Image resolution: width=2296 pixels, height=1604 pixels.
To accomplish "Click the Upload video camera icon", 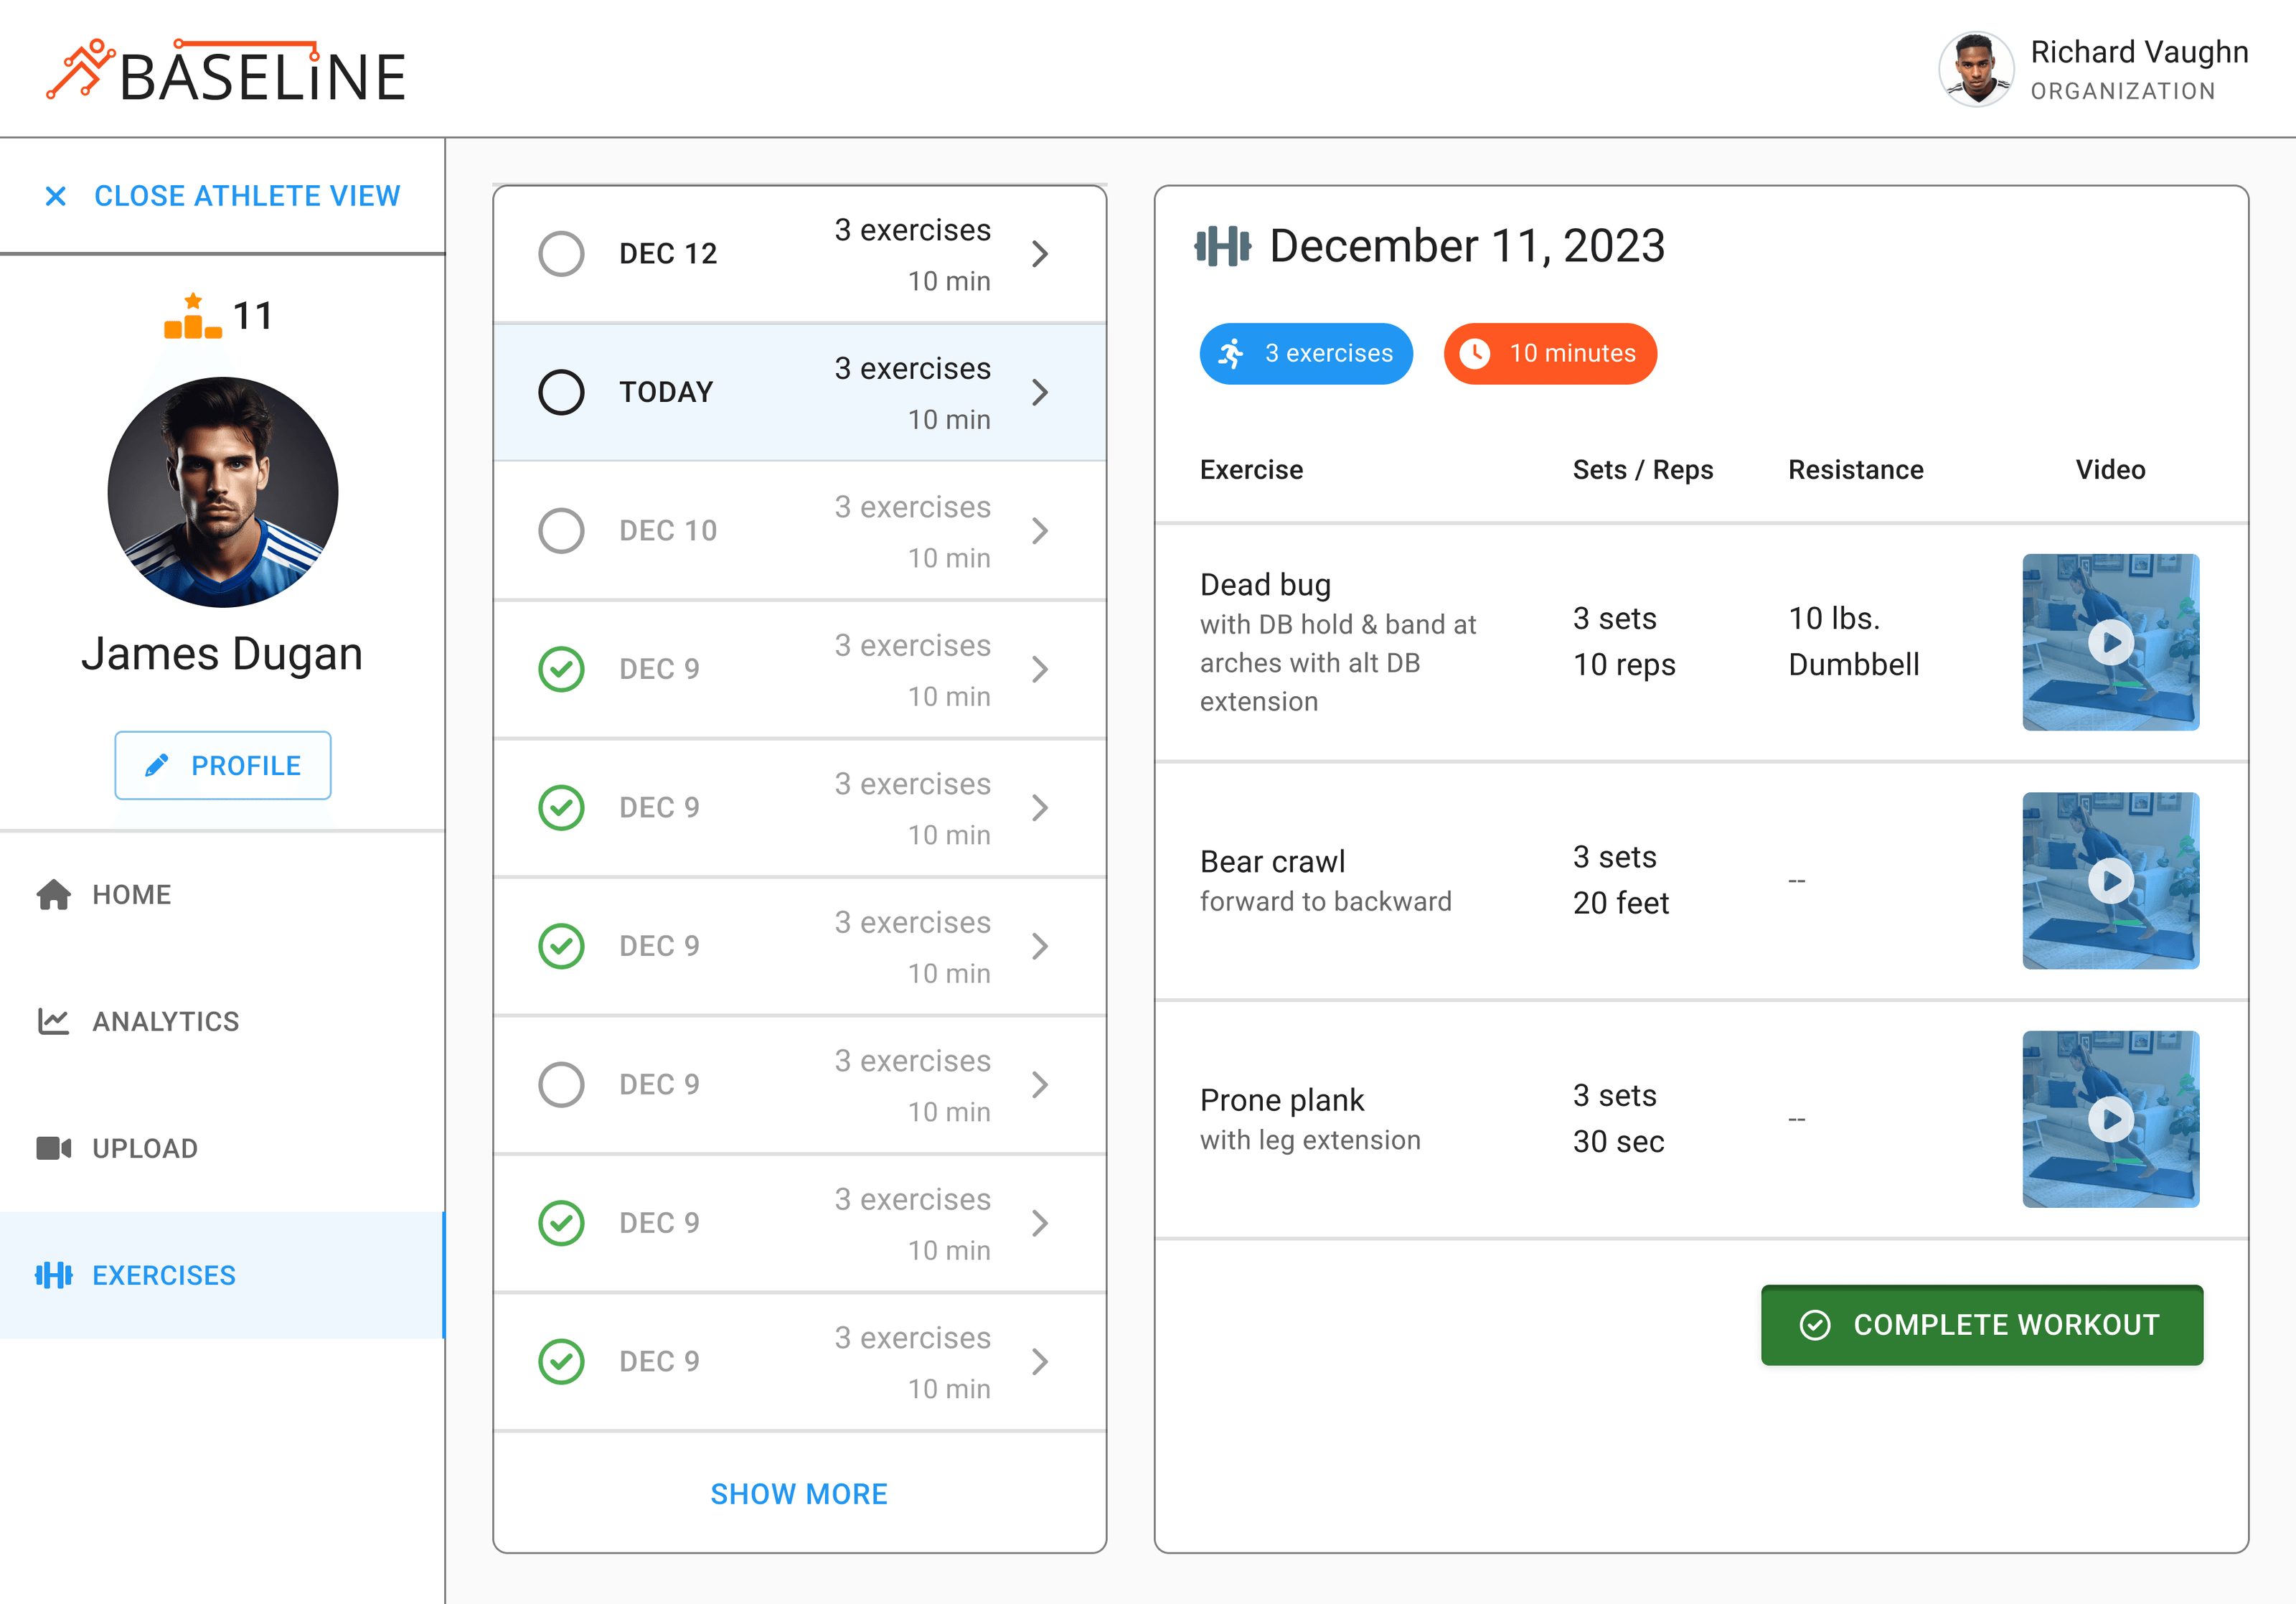I will [54, 1148].
